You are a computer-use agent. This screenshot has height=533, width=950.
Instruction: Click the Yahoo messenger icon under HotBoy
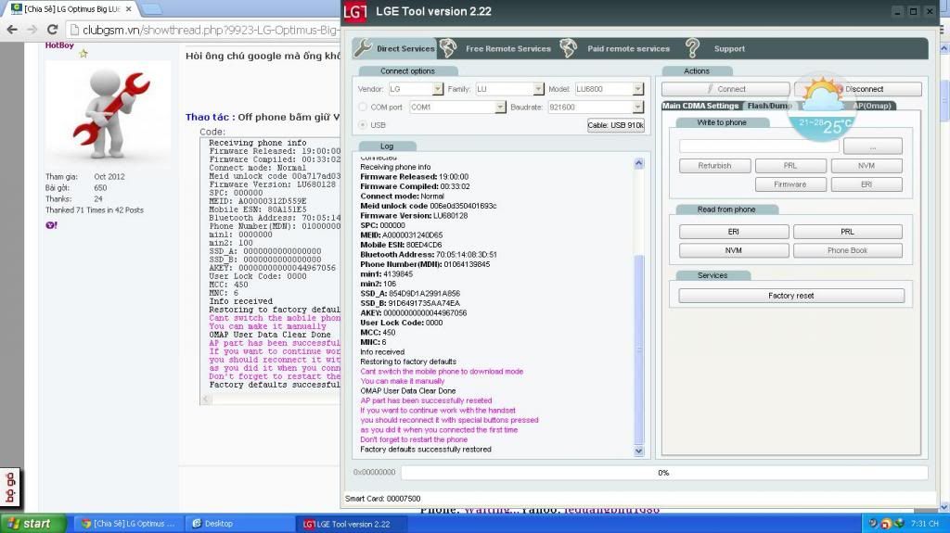click(x=52, y=225)
